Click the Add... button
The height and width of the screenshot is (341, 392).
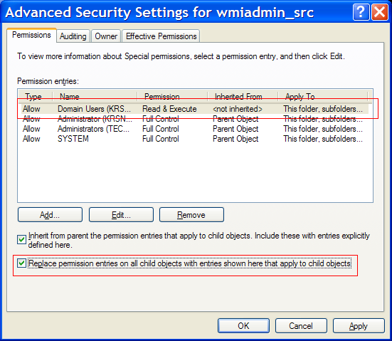tap(50, 215)
